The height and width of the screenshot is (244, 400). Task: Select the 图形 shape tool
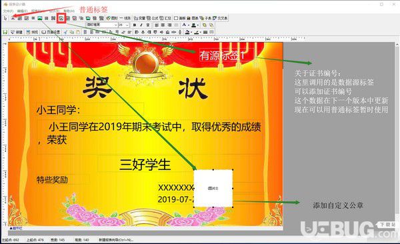[x=112, y=19]
